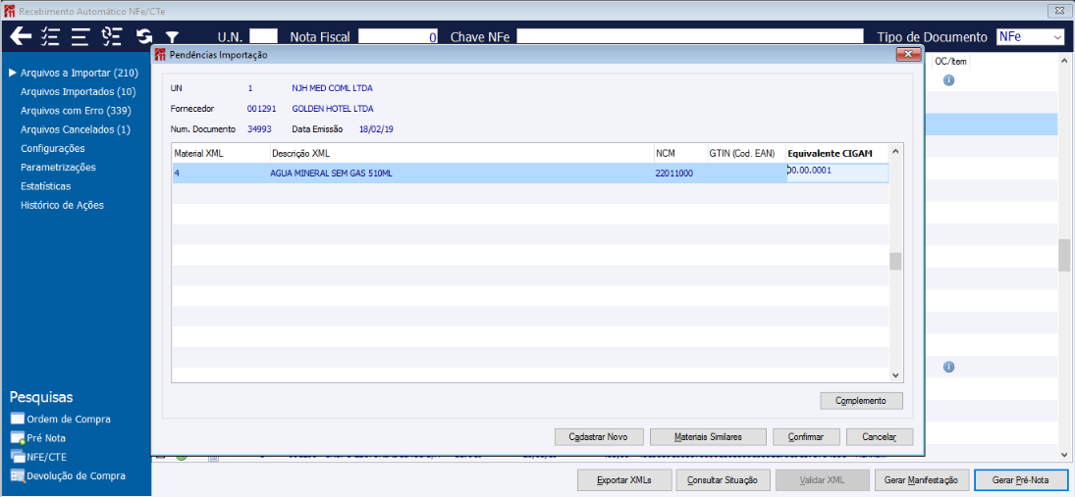Refresh the list with the circular arrows icon
The image size is (1075, 497).
144,36
